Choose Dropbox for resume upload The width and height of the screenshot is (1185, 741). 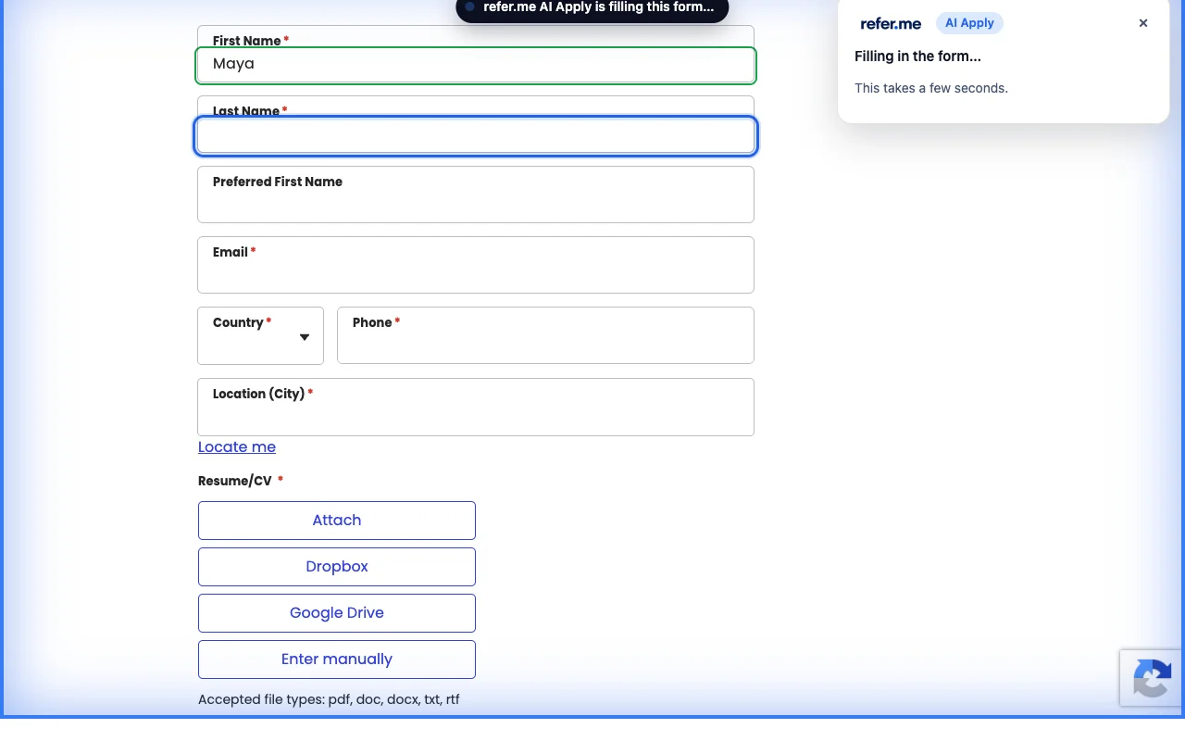pyautogui.click(x=337, y=567)
